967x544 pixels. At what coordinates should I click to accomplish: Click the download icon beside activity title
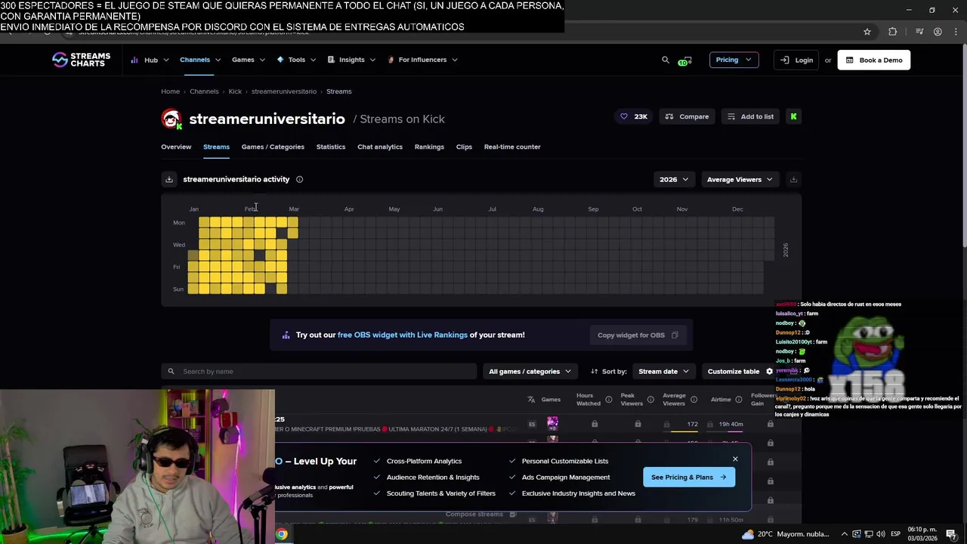tap(169, 179)
